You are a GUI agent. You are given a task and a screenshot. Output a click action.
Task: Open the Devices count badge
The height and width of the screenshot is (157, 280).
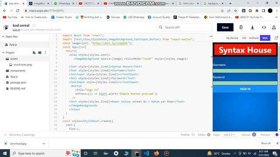[x=254, y=135]
